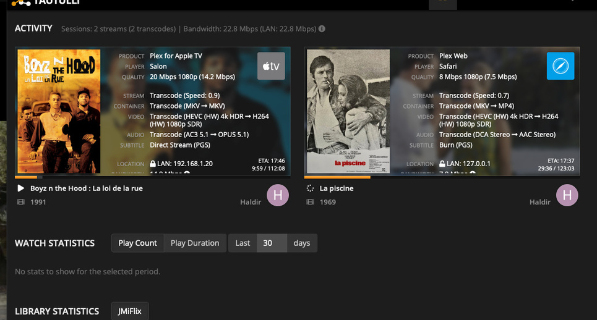Select the Play Duration toggle button

pos(195,243)
